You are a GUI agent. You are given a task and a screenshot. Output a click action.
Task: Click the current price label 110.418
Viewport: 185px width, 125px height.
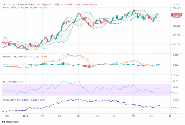176,15
